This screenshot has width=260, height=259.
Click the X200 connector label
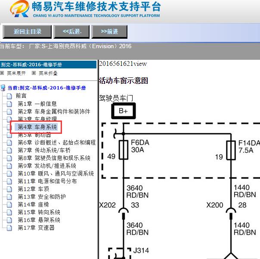coord(215,205)
